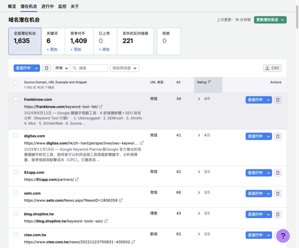Viewport: 299px width, 248px height.
Task: Select the 竞争对手 1,409 card
Action: pos(79,41)
